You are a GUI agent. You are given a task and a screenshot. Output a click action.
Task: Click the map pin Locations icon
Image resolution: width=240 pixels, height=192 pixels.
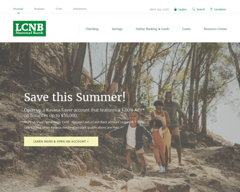coord(211,9)
